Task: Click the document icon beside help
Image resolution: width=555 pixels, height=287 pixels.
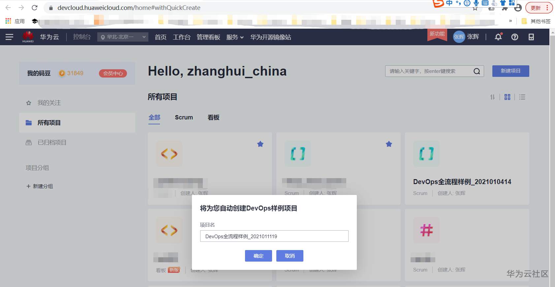Action: (531, 37)
